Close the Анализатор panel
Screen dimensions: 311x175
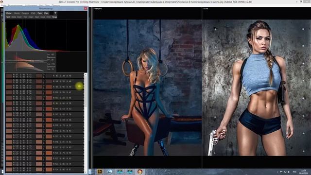(86, 8)
